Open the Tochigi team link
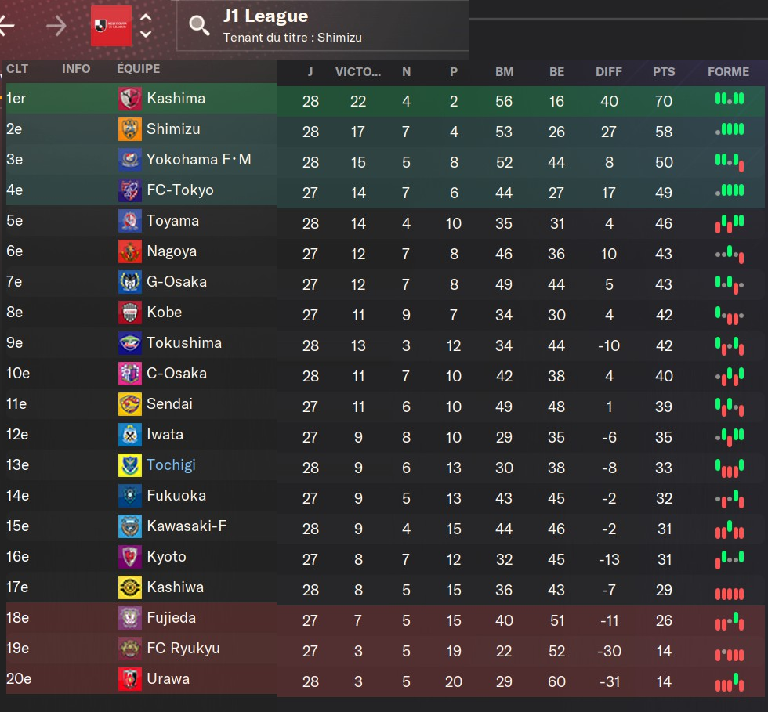Screen dimensions: 768x712 (x=171, y=465)
